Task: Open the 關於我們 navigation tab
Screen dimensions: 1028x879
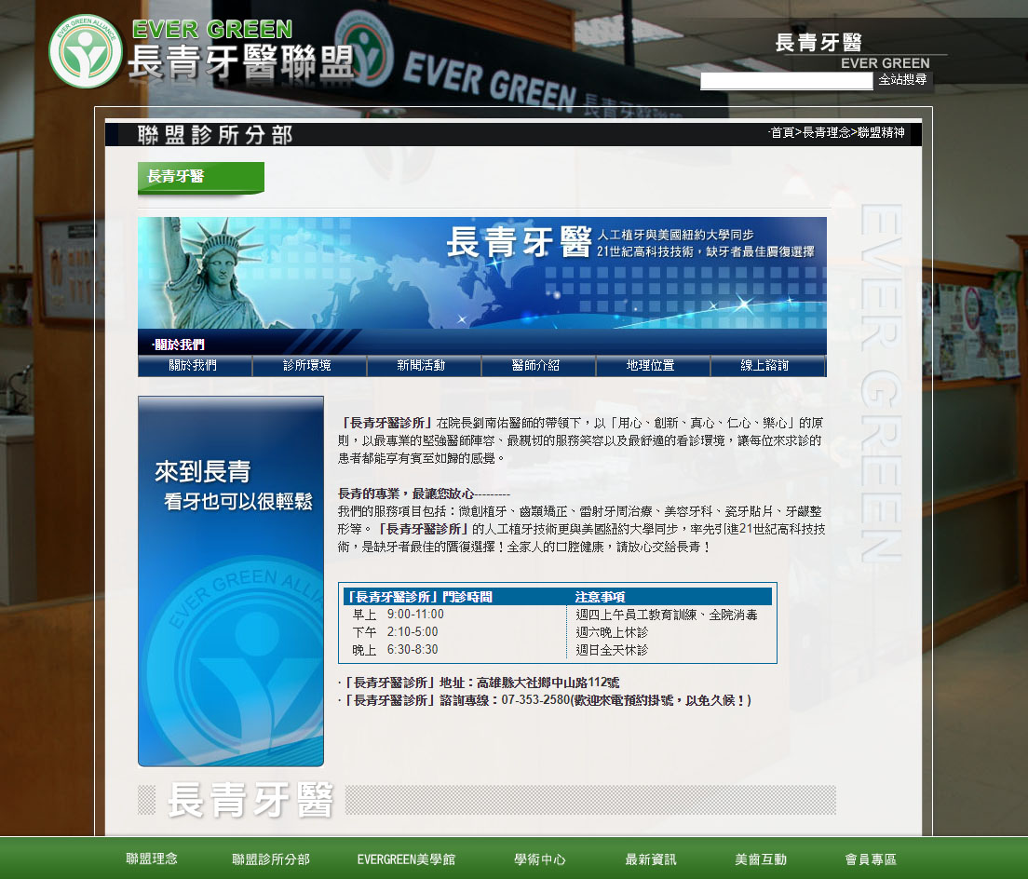Action: coord(194,366)
